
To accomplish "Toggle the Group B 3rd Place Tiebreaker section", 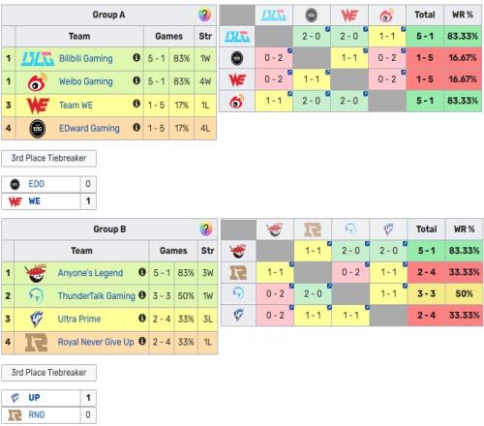I will coord(48,373).
